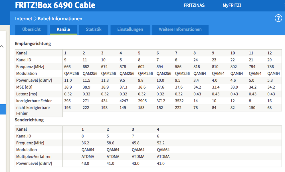Click the Empfangsrichtung heading

coord(33,43)
